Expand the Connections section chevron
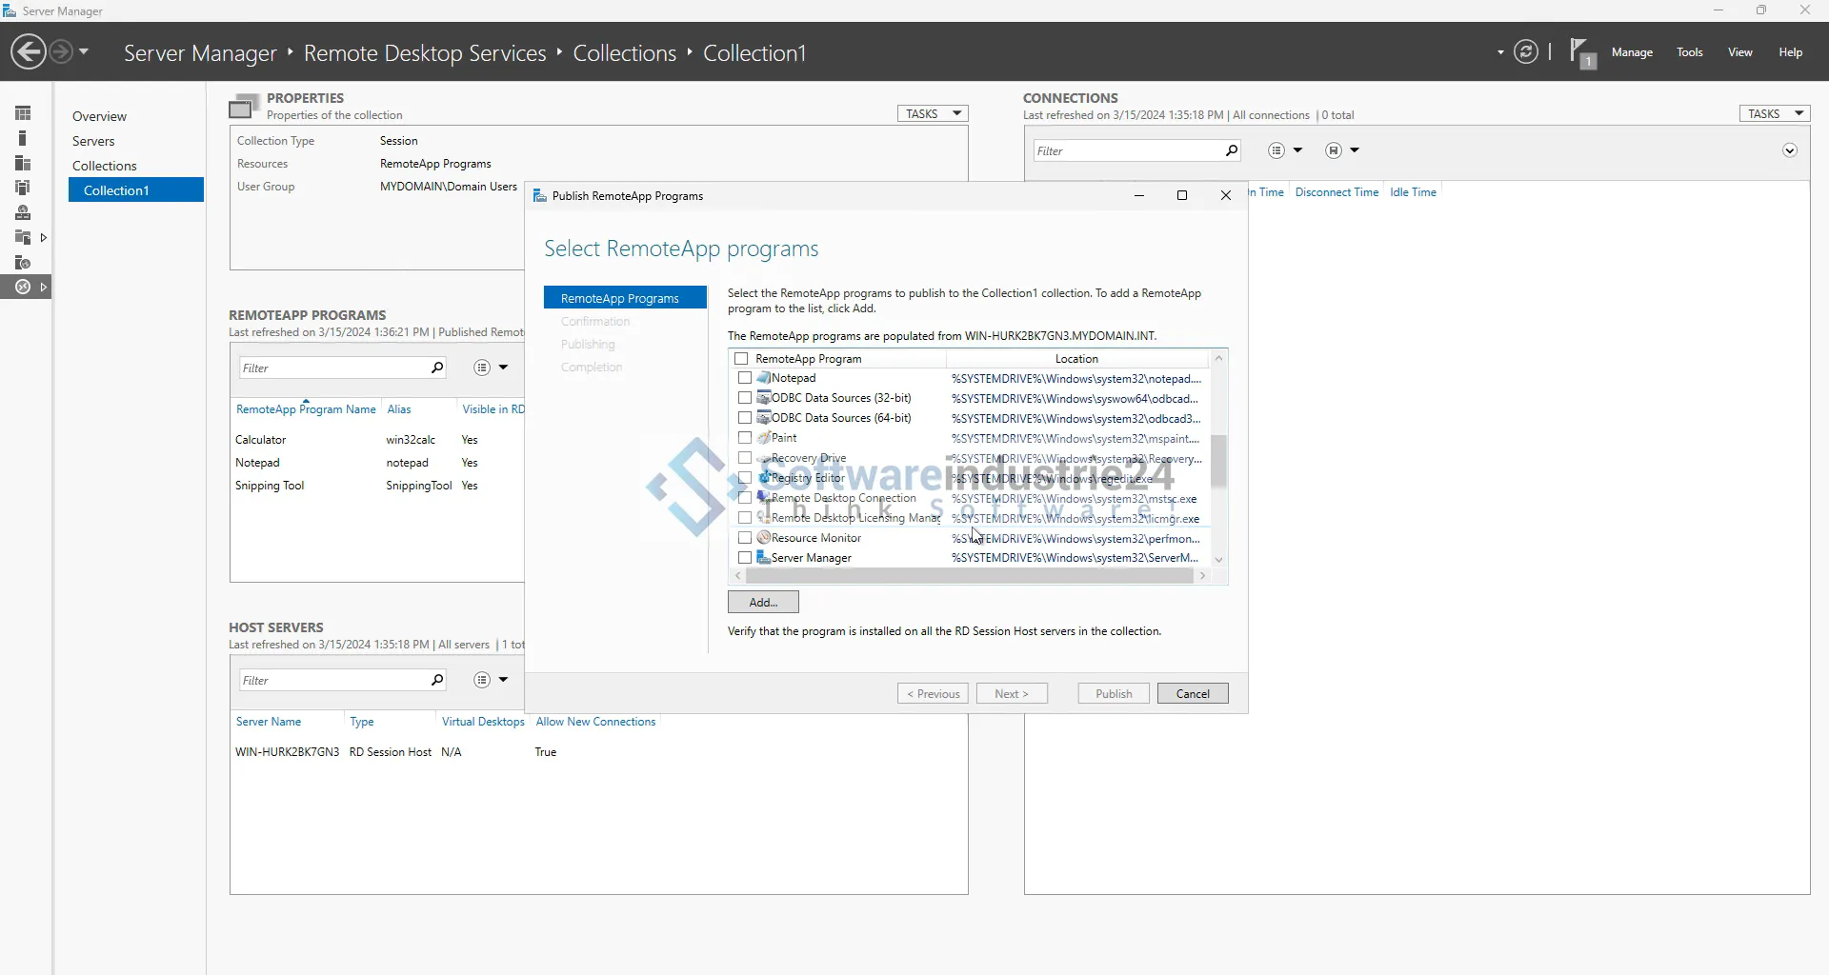The height and width of the screenshot is (975, 1829). click(1789, 150)
